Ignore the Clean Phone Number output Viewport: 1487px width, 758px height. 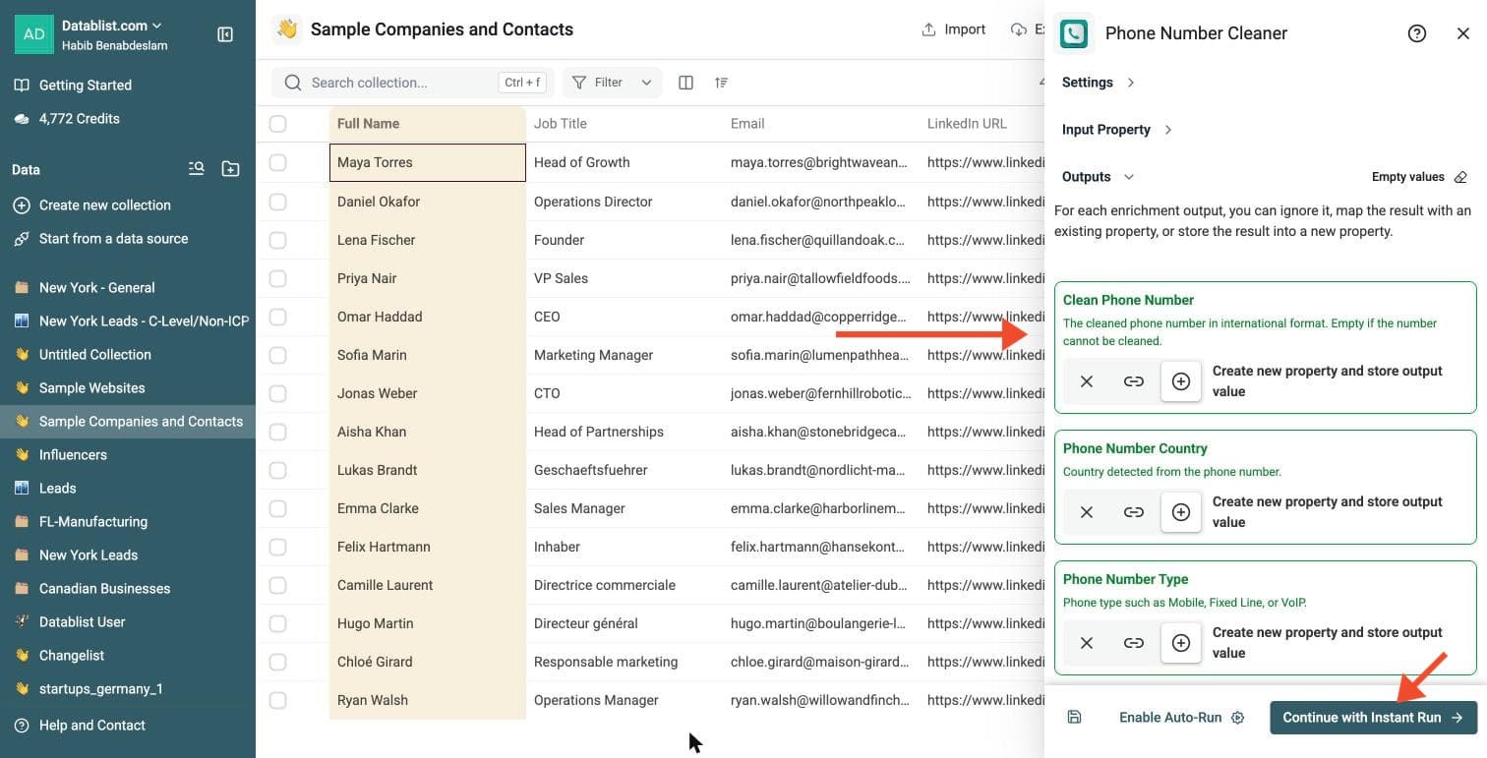tap(1087, 381)
